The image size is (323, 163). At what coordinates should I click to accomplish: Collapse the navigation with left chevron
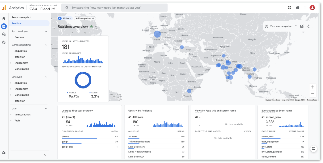(x=45, y=155)
